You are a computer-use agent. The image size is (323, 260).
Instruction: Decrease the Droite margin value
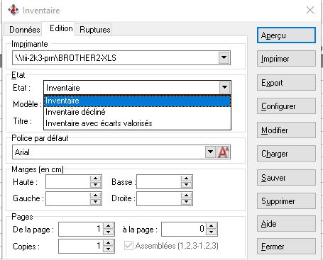(187, 202)
